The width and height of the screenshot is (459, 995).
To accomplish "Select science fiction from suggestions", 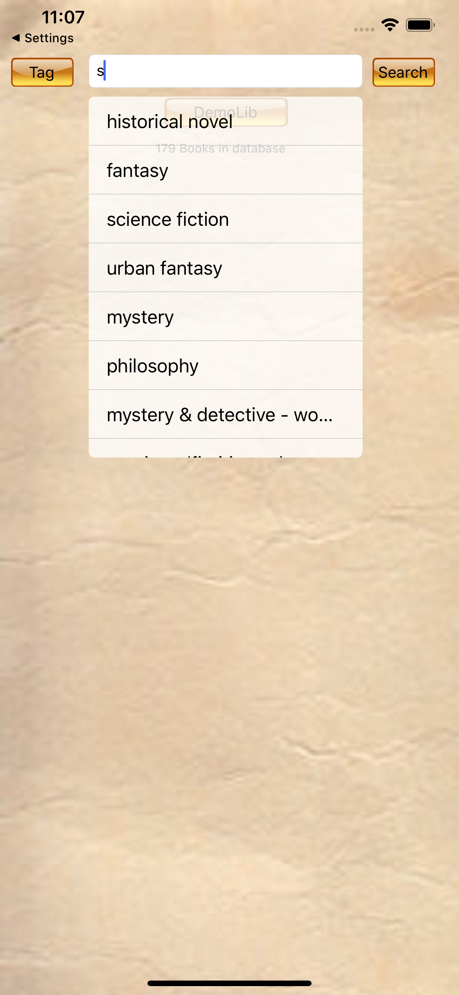I will click(225, 219).
